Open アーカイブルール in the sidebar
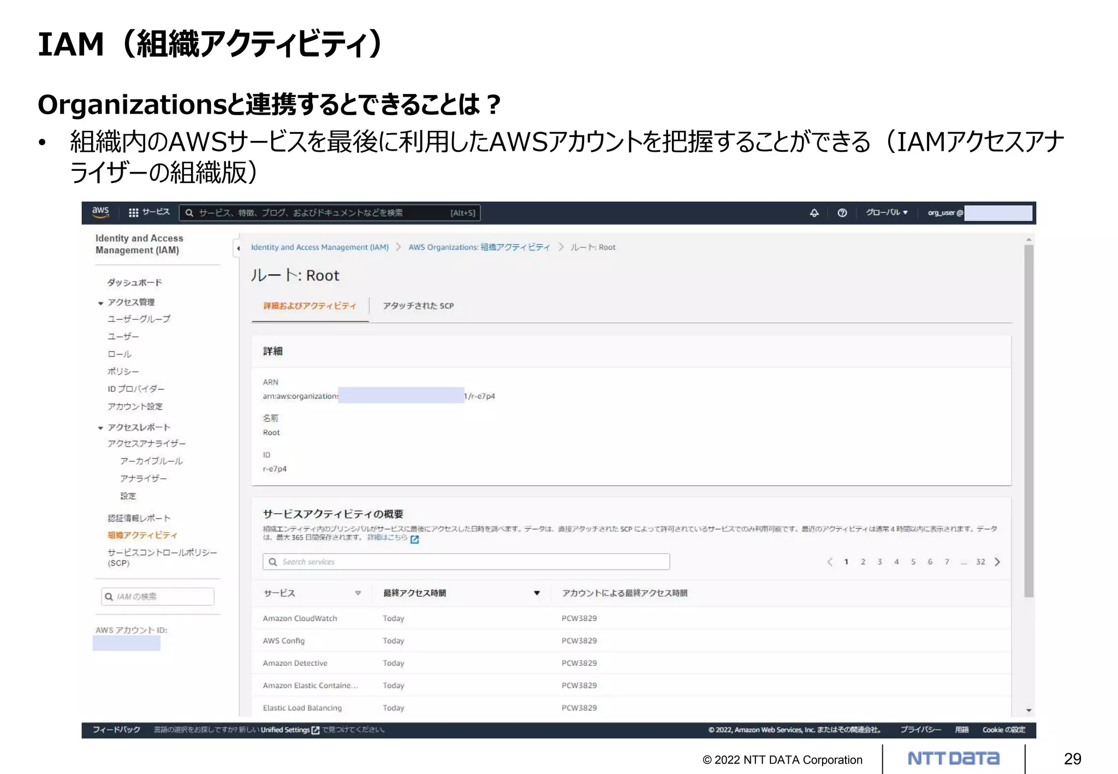The image size is (1118, 774). [151, 461]
